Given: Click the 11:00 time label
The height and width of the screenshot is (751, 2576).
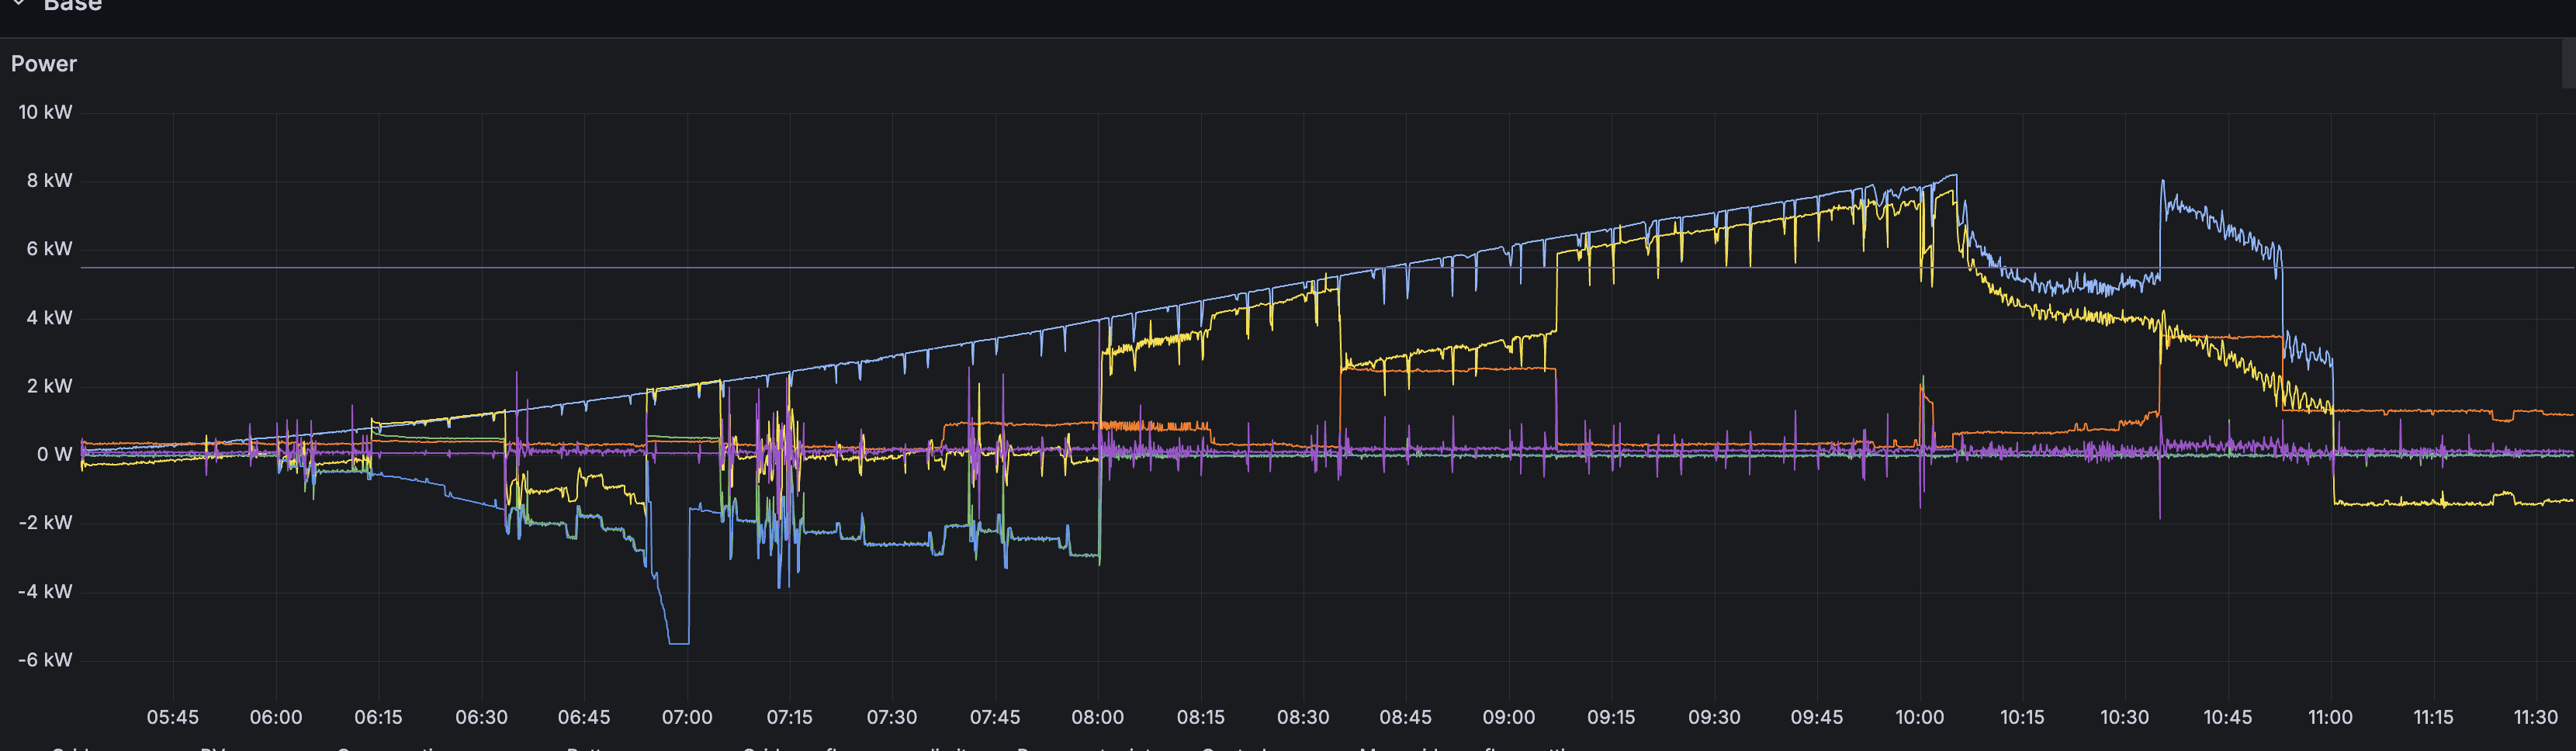Looking at the screenshot, I should (x=2330, y=717).
